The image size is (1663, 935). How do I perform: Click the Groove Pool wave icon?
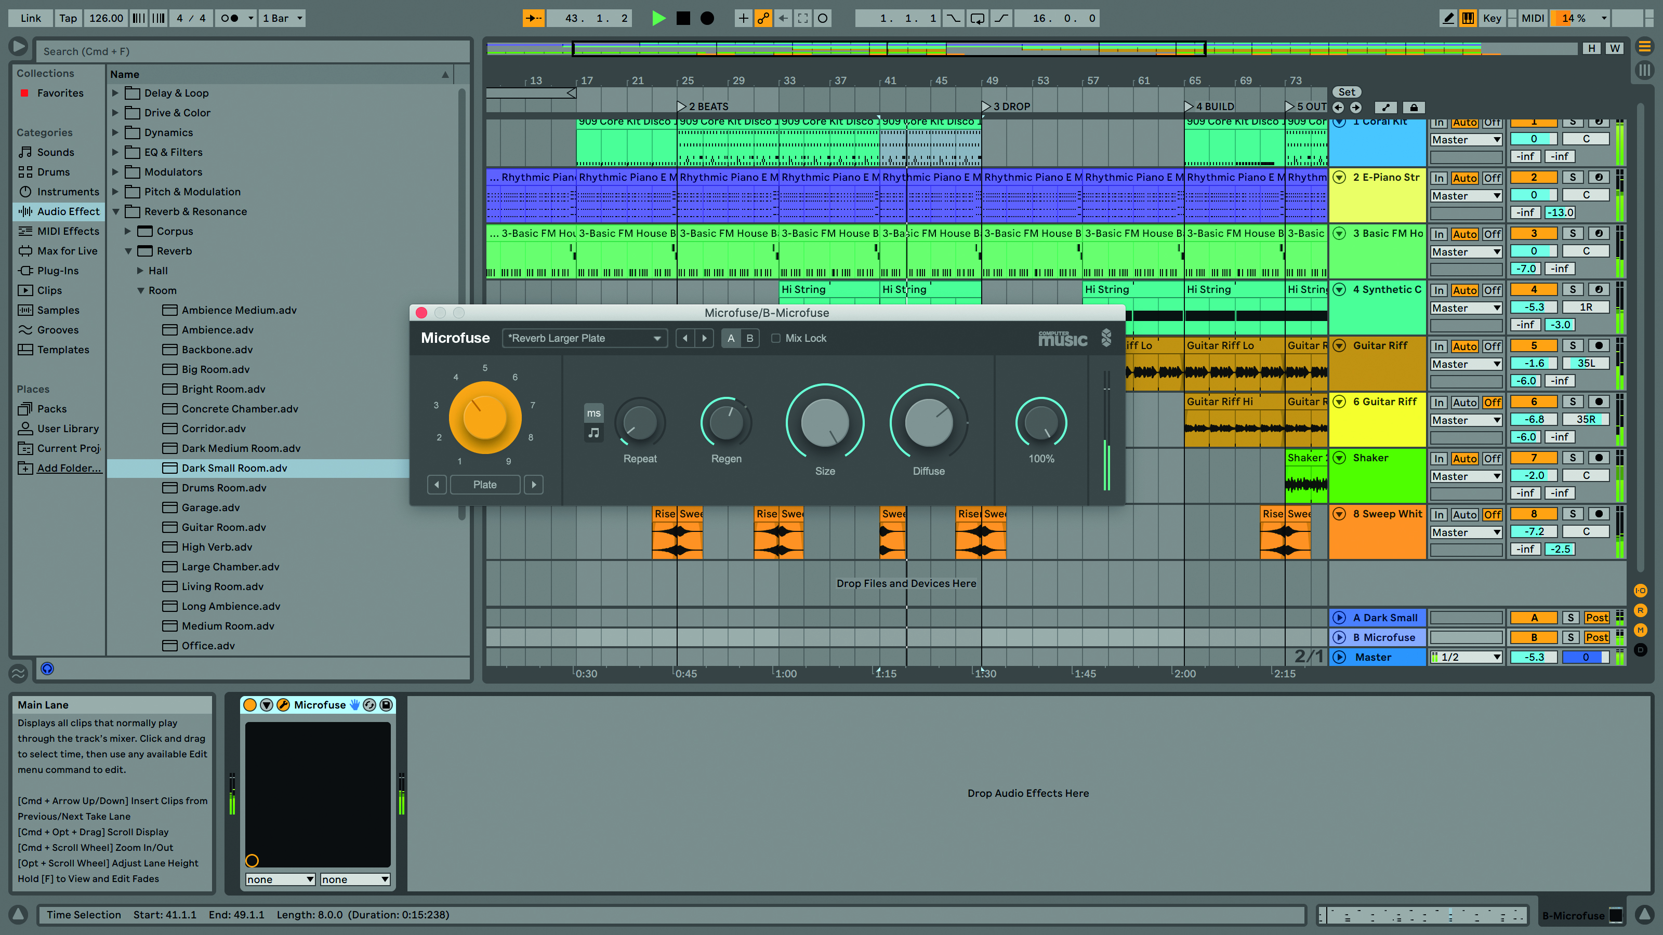coord(18,673)
